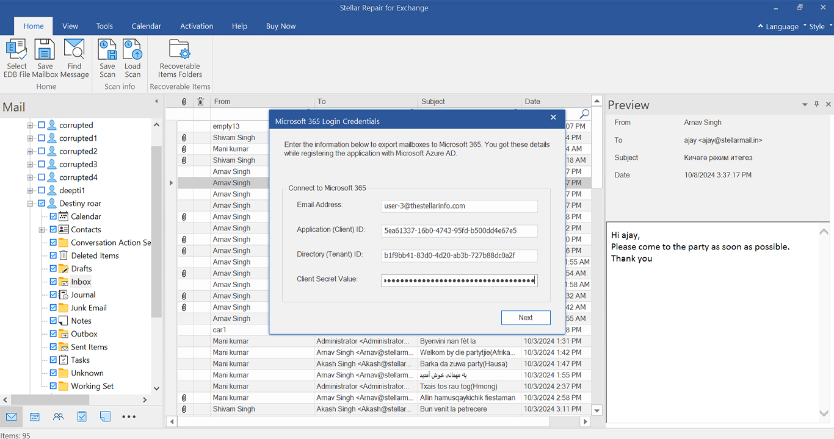This screenshot has width=834, height=439.
Task: Click the message list horizontal scrollbar
Action: 363,421
